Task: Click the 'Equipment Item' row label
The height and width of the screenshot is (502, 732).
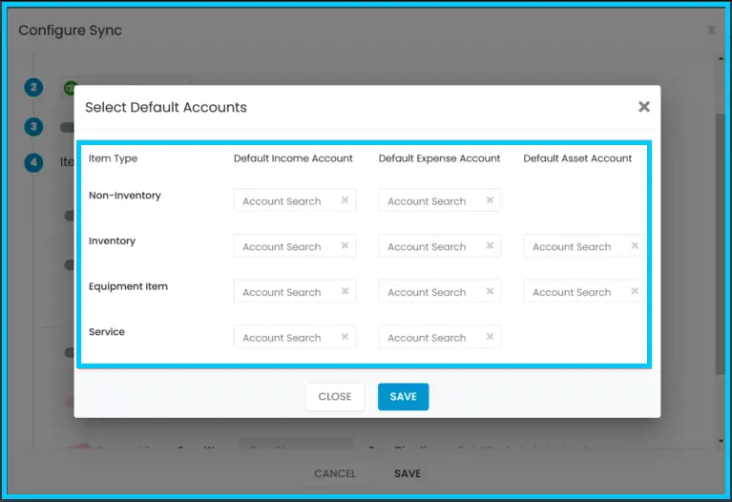Action: tap(128, 286)
